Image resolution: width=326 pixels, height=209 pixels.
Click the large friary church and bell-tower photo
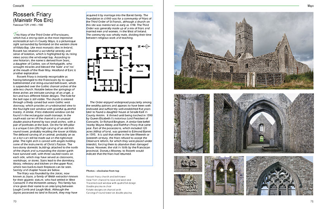pos(243,50)
